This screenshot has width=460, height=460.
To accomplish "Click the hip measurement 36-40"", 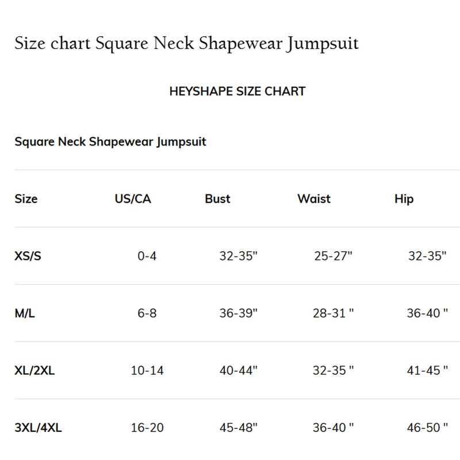I will pyautogui.click(x=427, y=314).
